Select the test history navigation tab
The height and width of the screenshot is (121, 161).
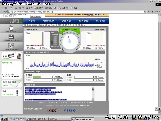tap(49, 21)
